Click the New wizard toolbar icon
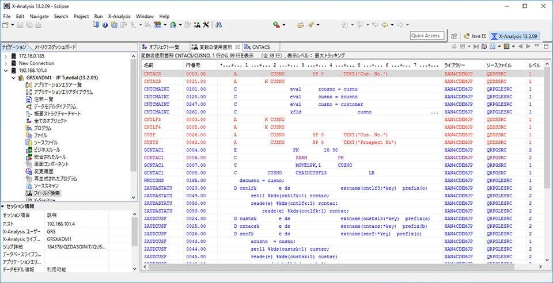 (x=5, y=25)
